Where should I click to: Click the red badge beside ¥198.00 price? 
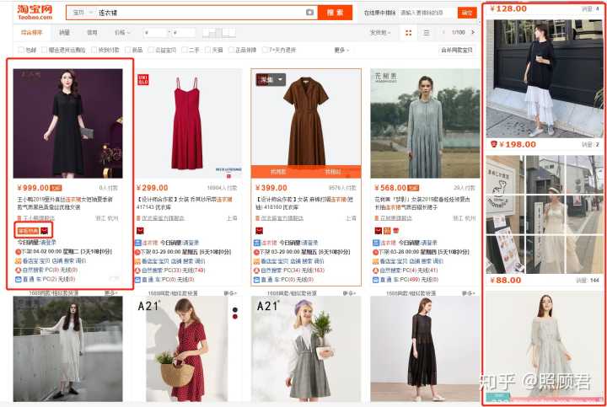pos(494,144)
